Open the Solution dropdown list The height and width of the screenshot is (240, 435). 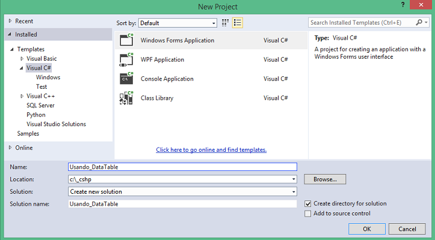coord(294,191)
